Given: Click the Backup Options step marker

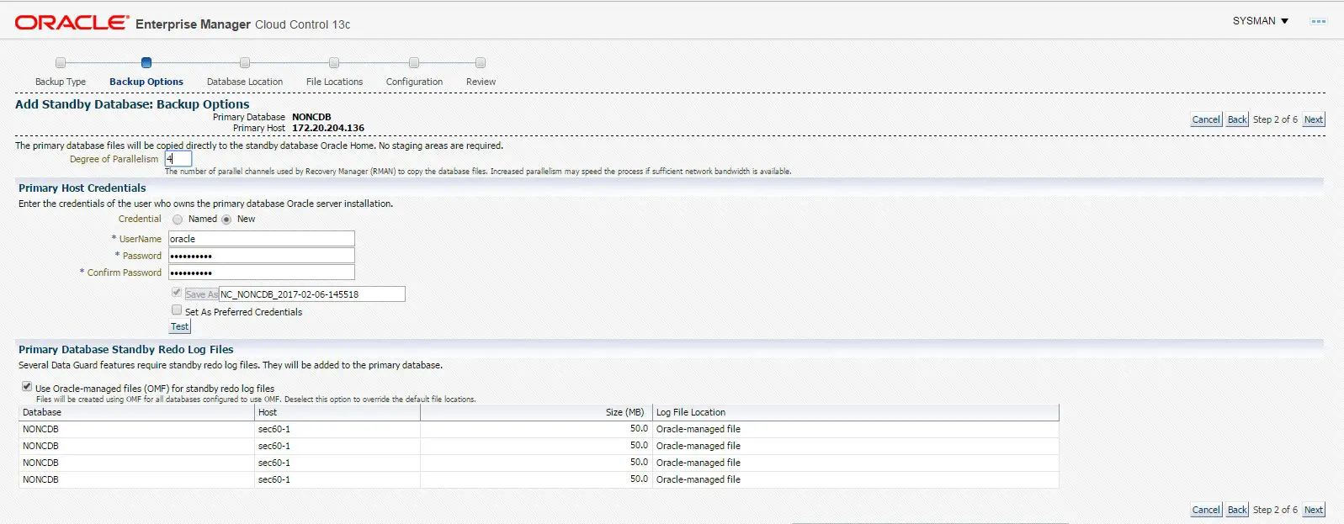Looking at the screenshot, I should pyautogui.click(x=146, y=62).
